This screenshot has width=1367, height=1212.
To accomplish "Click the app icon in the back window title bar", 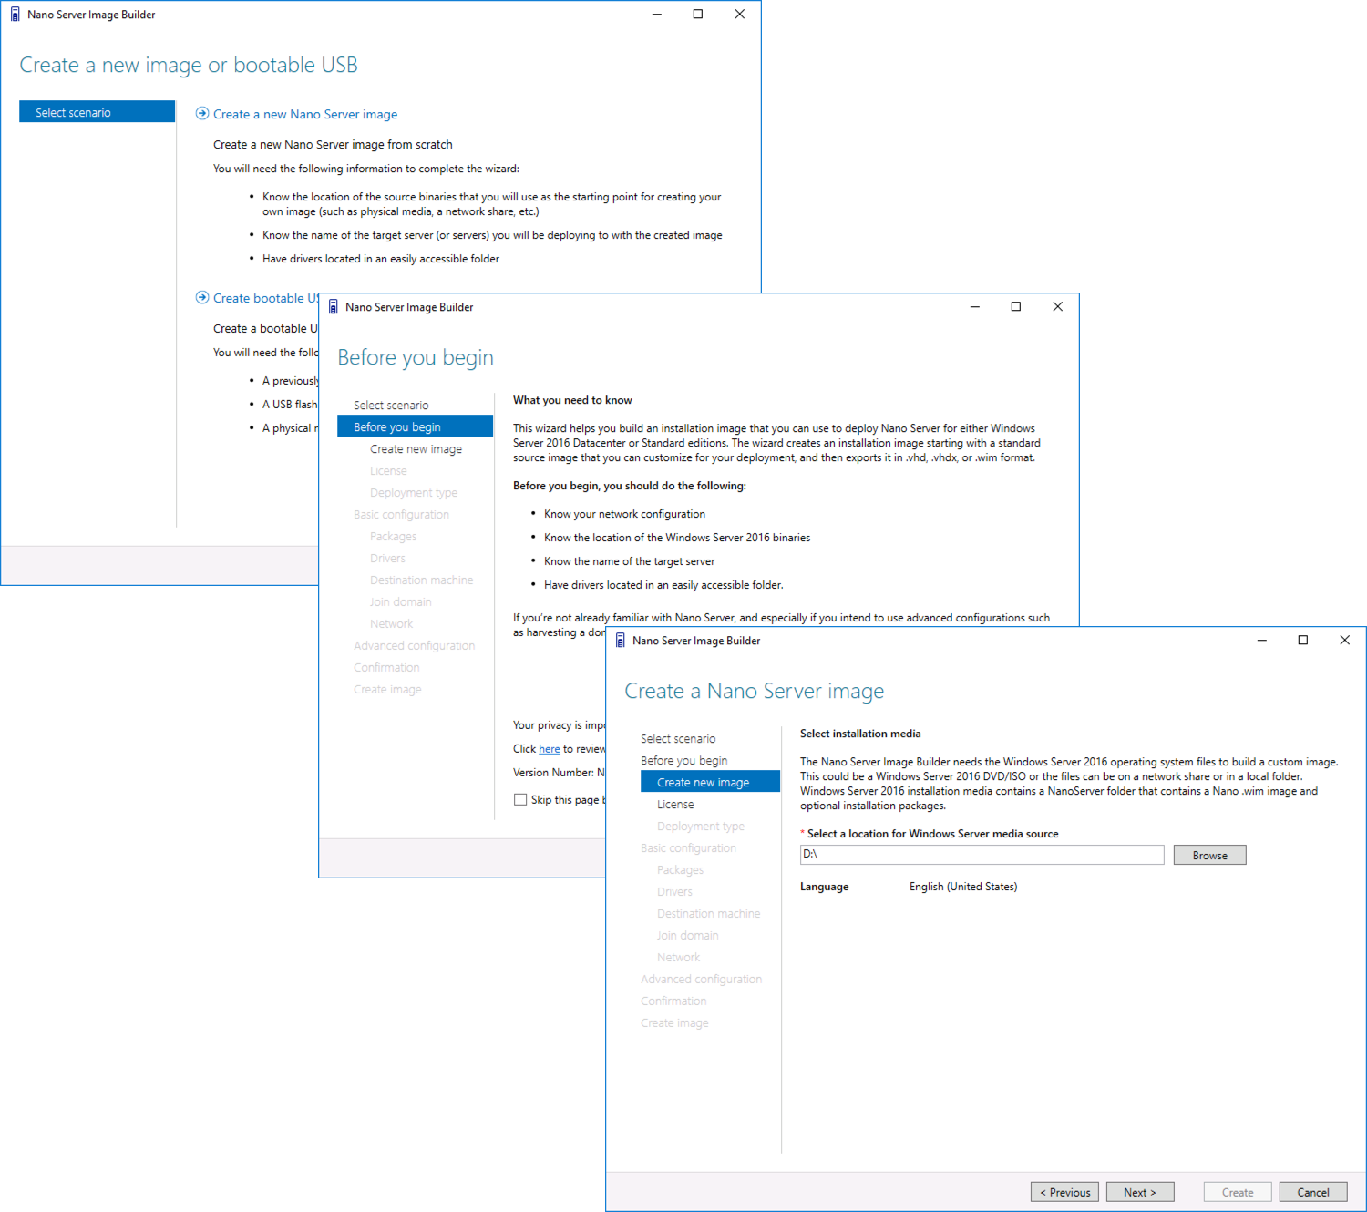I will pos(15,15).
